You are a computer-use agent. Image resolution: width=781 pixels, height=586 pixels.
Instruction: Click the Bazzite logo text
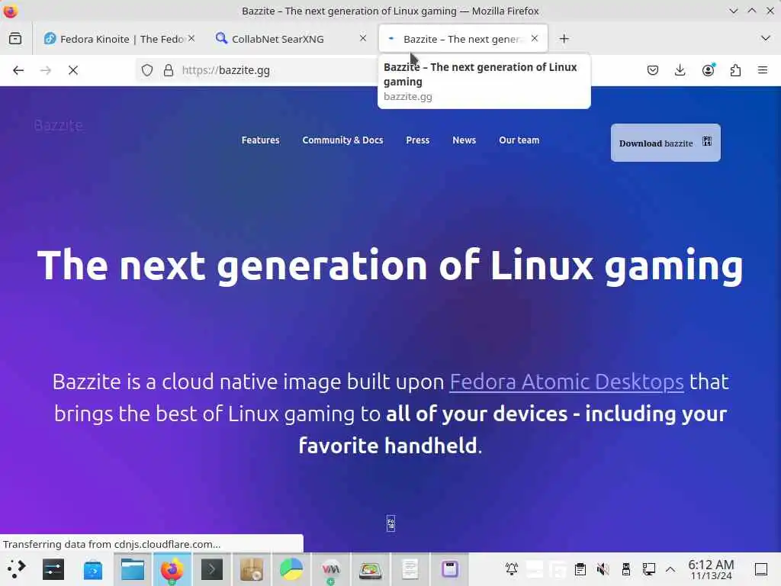pyautogui.click(x=59, y=125)
